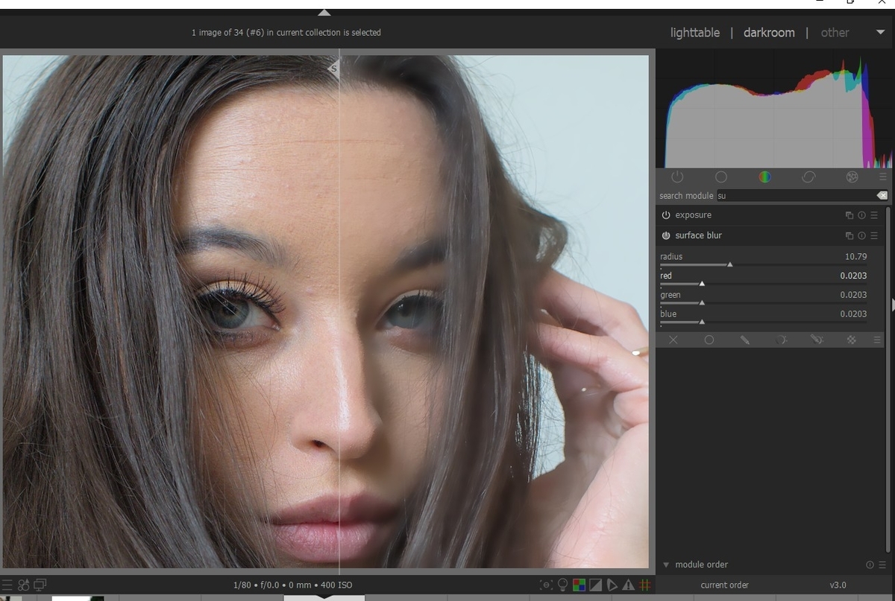The width and height of the screenshot is (895, 601).
Task: Toggle guide lines grid icon
Action: point(645,585)
